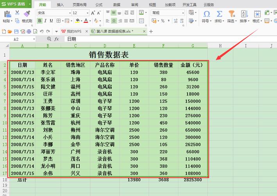277x196 pixels.
Task: Click the Paste clipboard icon
Action: 7,14
